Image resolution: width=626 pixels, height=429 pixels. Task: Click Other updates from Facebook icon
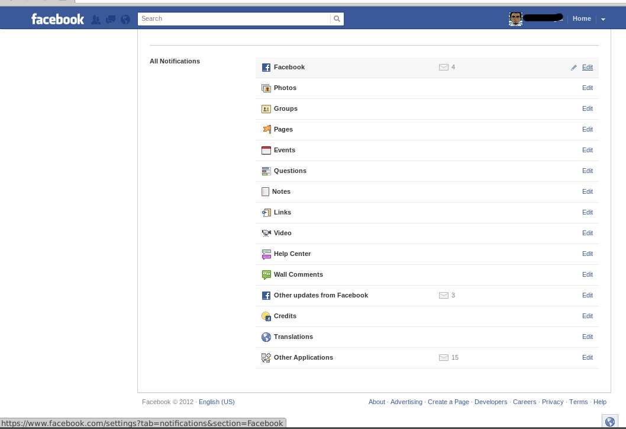(x=266, y=296)
